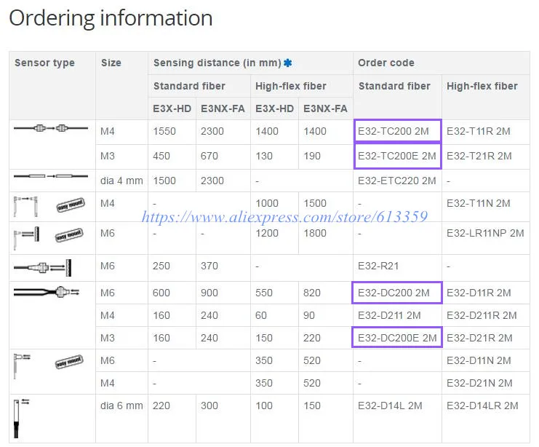Click the M6 retro-reflective sensor with reflector icon
The height and width of the screenshot is (447, 539).
[43, 268]
